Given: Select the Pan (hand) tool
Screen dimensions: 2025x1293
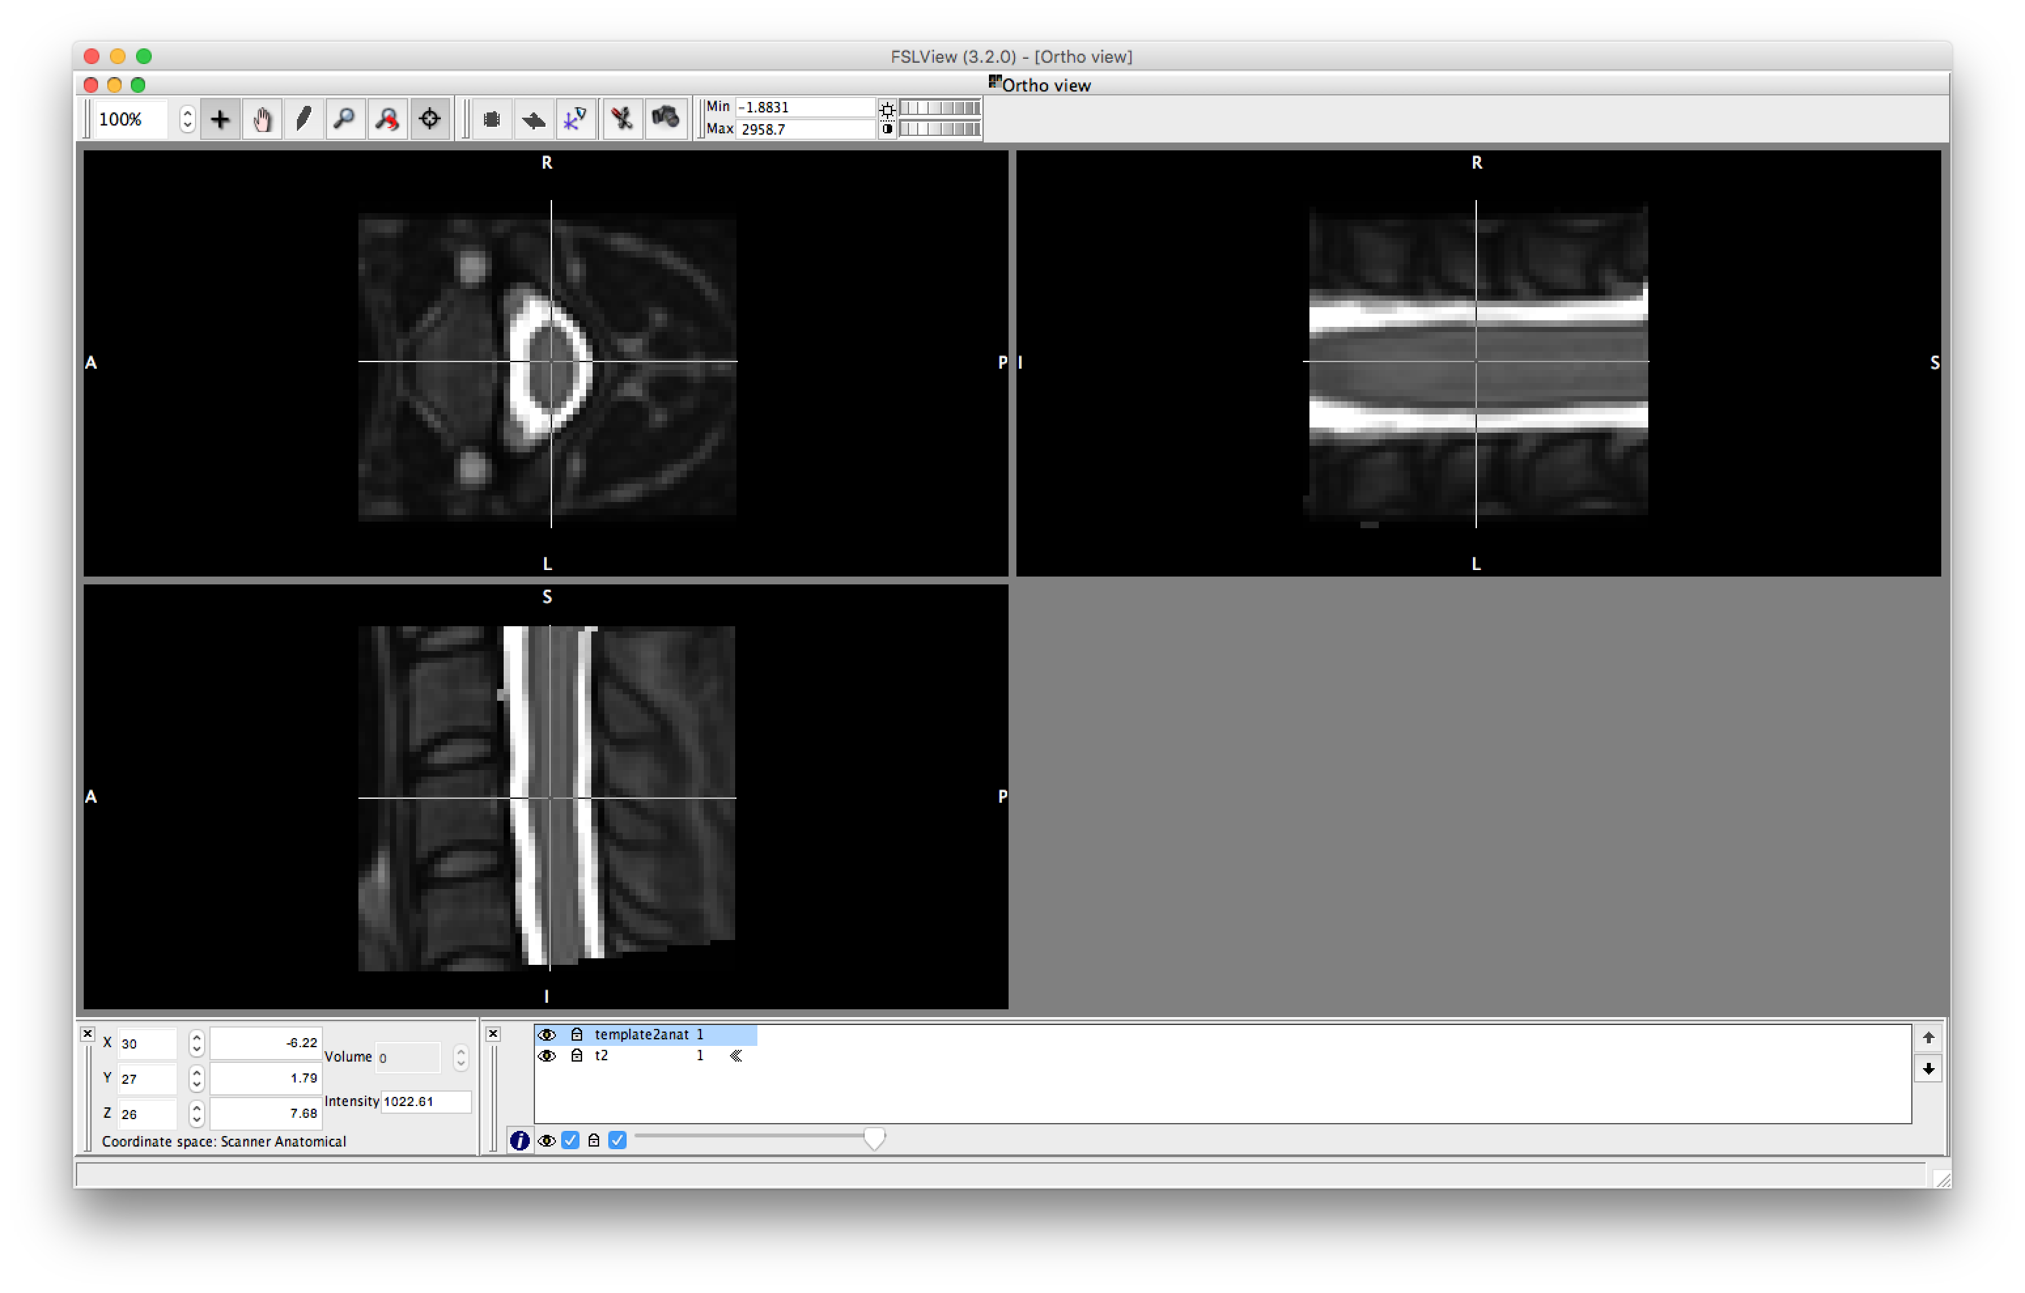Looking at the screenshot, I should pyautogui.click(x=262, y=118).
